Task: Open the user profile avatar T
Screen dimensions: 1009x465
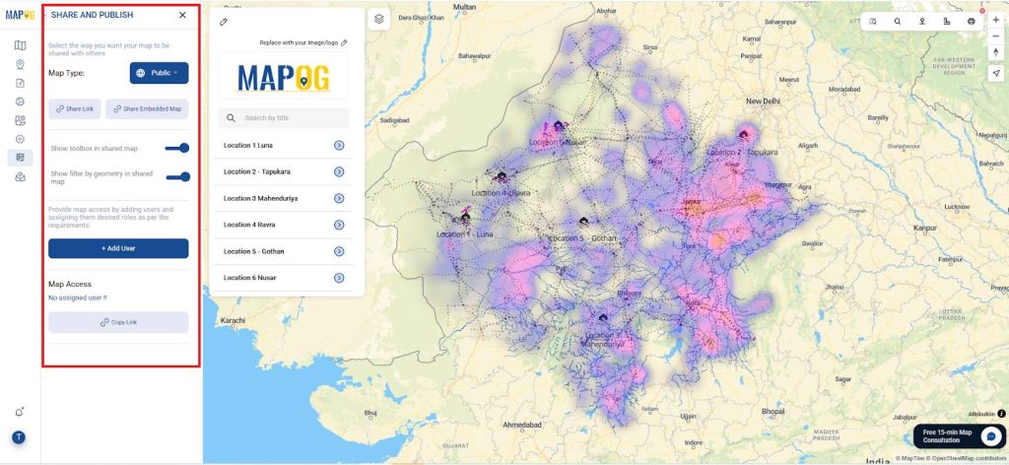Action: click(x=20, y=438)
